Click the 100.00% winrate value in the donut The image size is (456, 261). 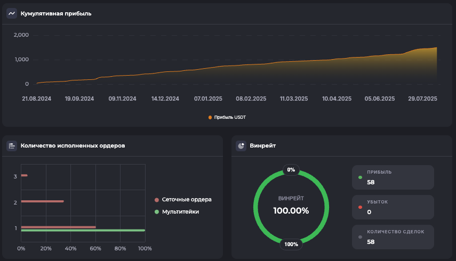click(x=291, y=210)
